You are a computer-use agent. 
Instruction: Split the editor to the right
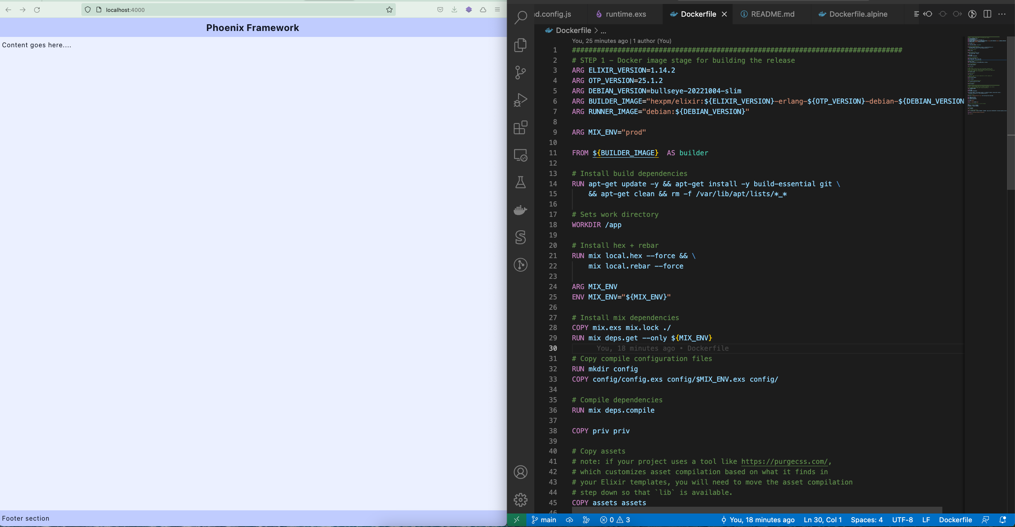pyautogui.click(x=987, y=14)
